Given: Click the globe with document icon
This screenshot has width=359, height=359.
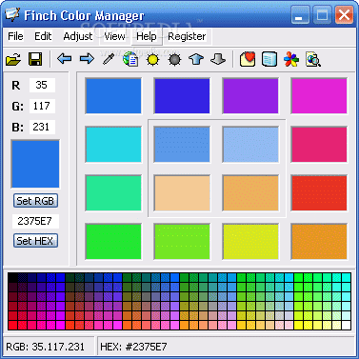Looking at the screenshot, I should 130,59.
